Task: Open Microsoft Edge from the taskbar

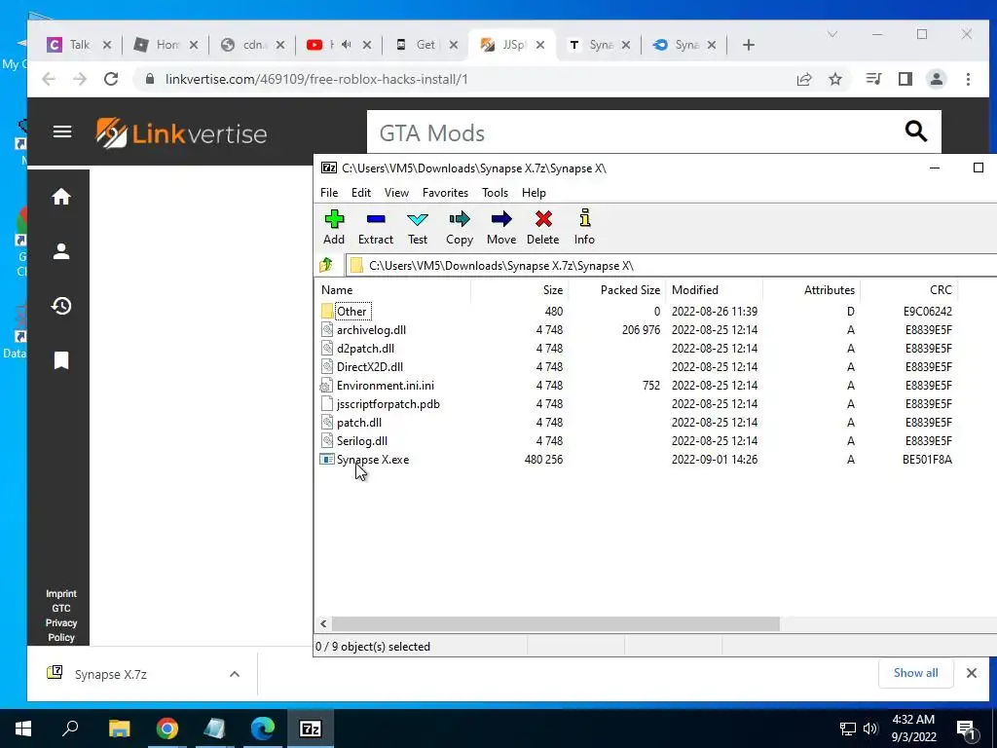Action: point(262,729)
